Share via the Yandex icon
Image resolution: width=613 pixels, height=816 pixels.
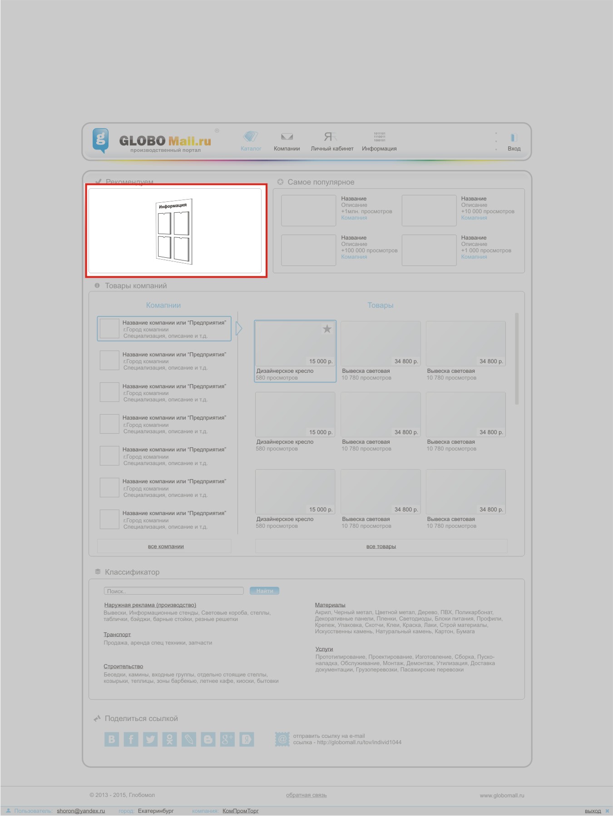247,739
